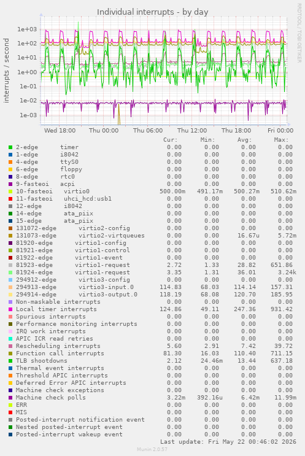Click the Thu 12:00 time axis label
Screen dimensions: 305x456
point(192,131)
